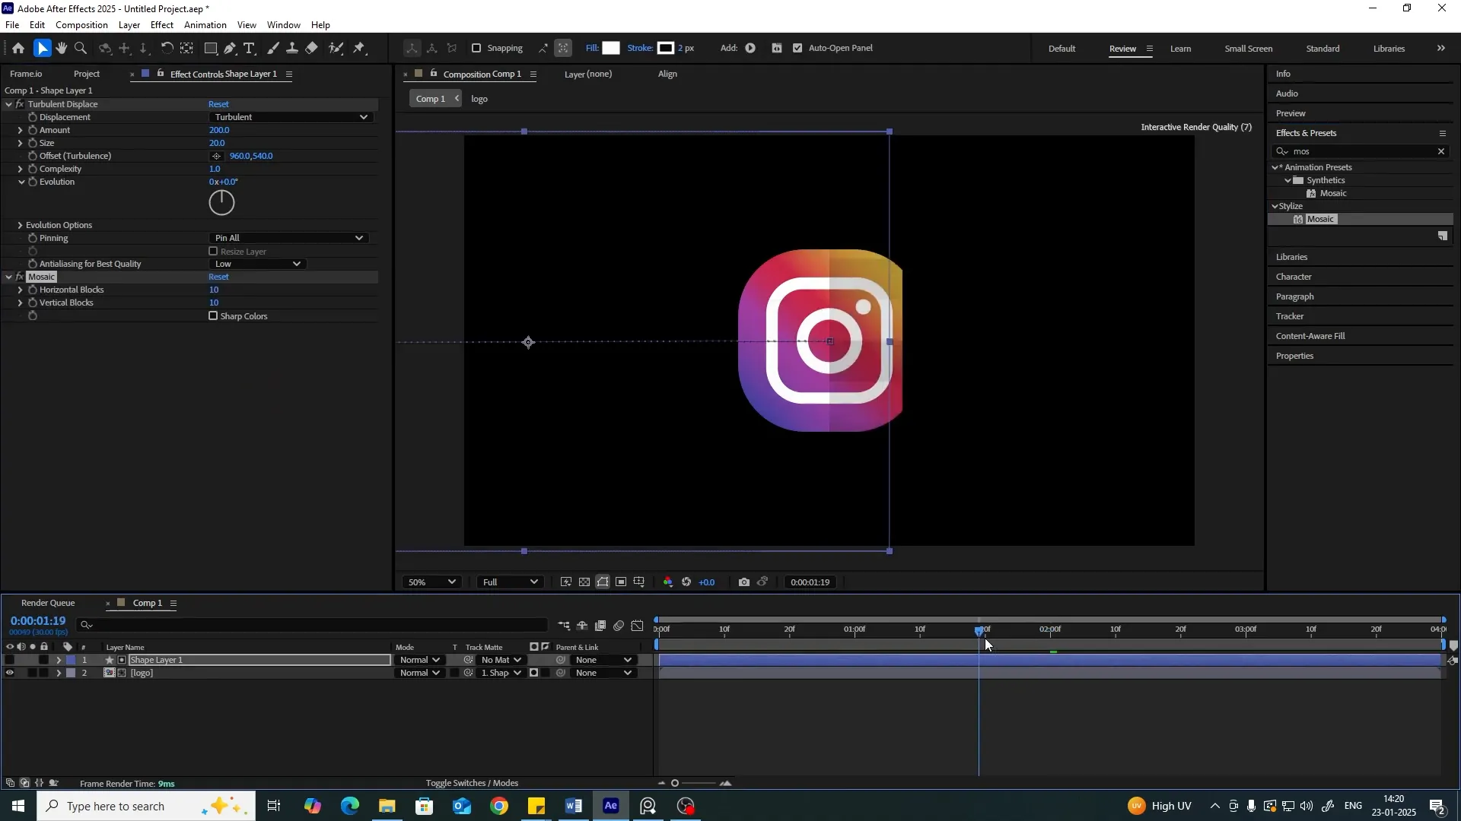Select the Brush tool

[x=273, y=49]
